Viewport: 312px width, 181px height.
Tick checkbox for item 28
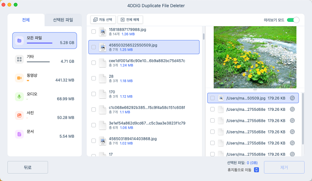[94, 78]
